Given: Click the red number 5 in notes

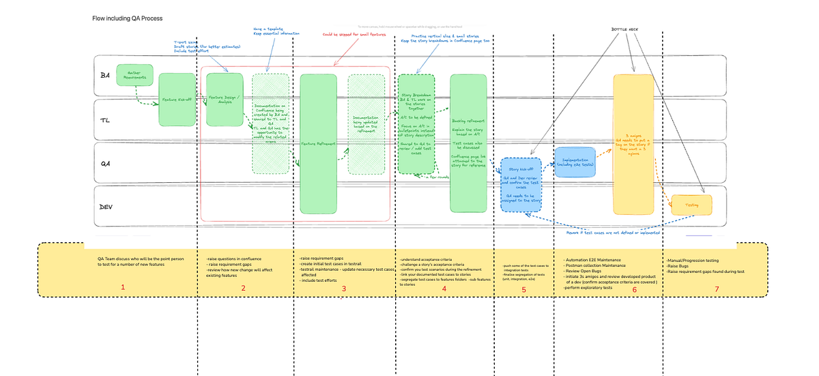Looking at the screenshot, I should (x=523, y=289).
